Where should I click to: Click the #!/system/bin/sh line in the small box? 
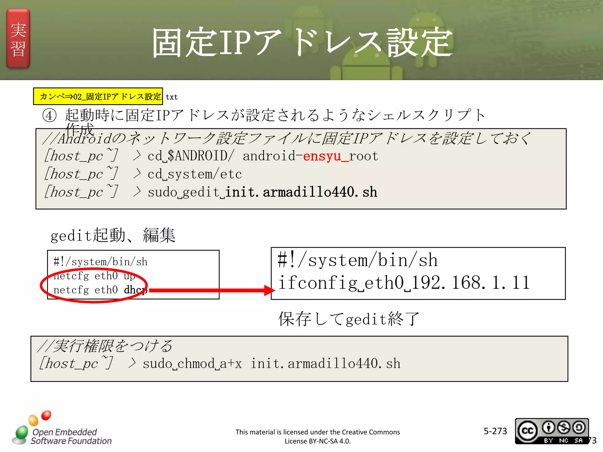100,262
